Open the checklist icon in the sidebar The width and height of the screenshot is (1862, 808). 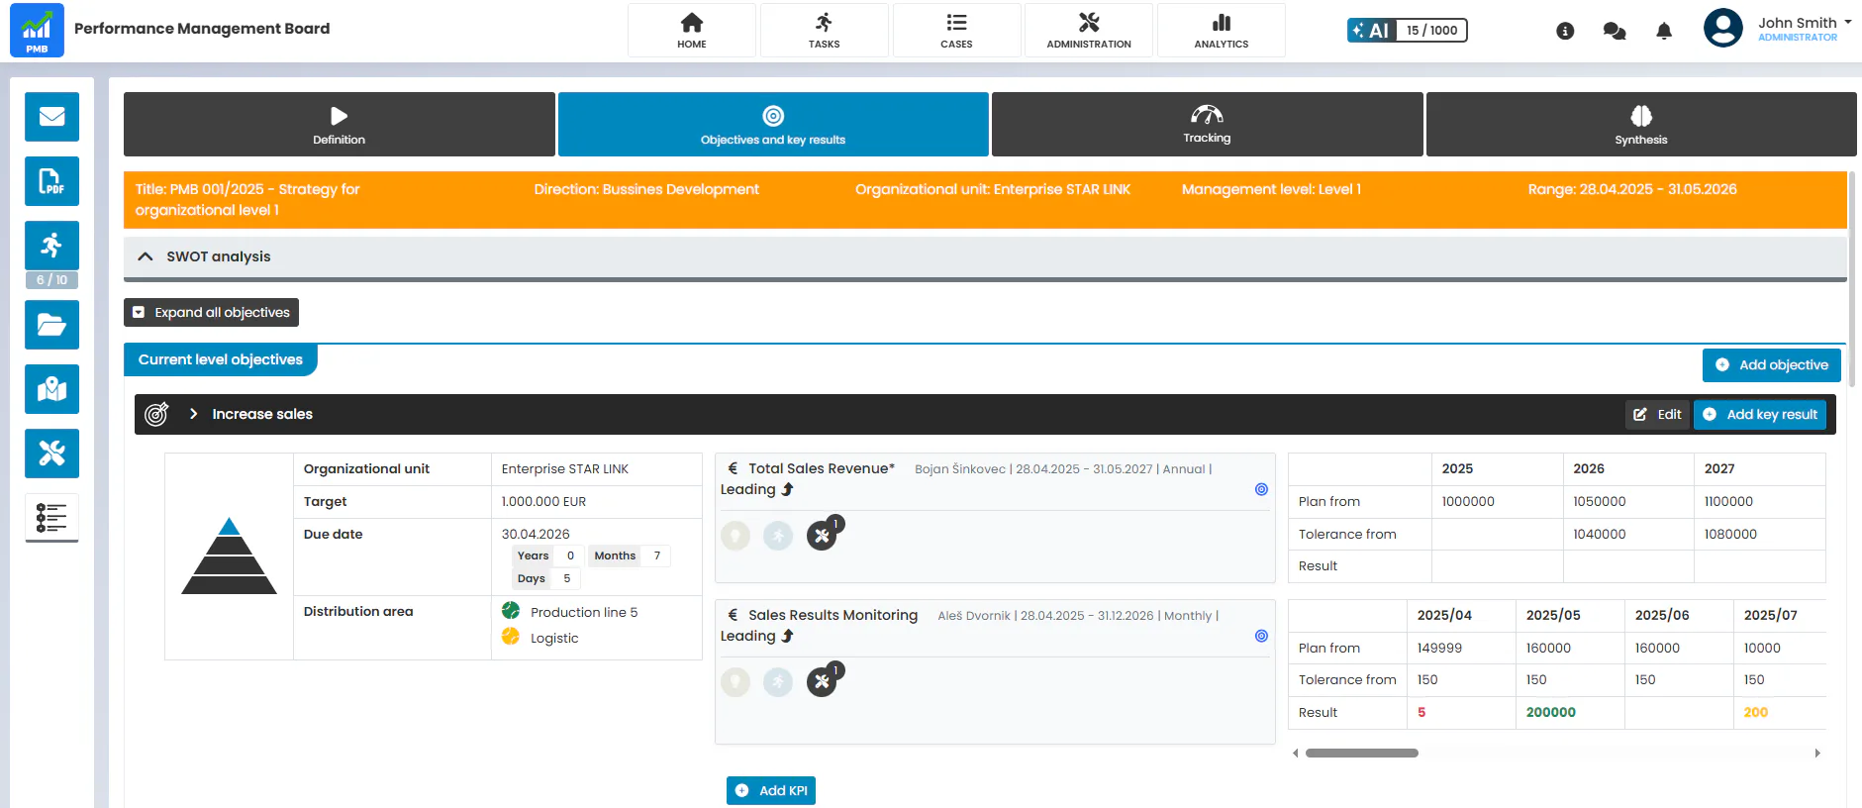[x=51, y=518]
